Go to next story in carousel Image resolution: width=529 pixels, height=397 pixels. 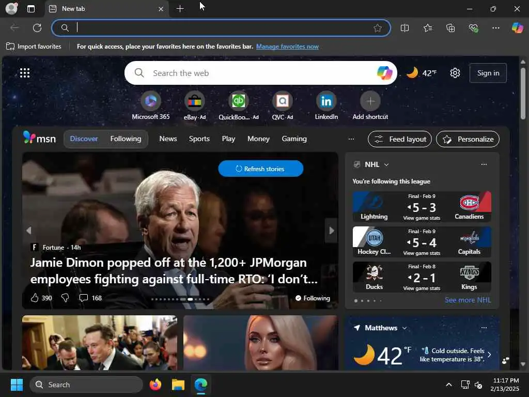point(331,231)
